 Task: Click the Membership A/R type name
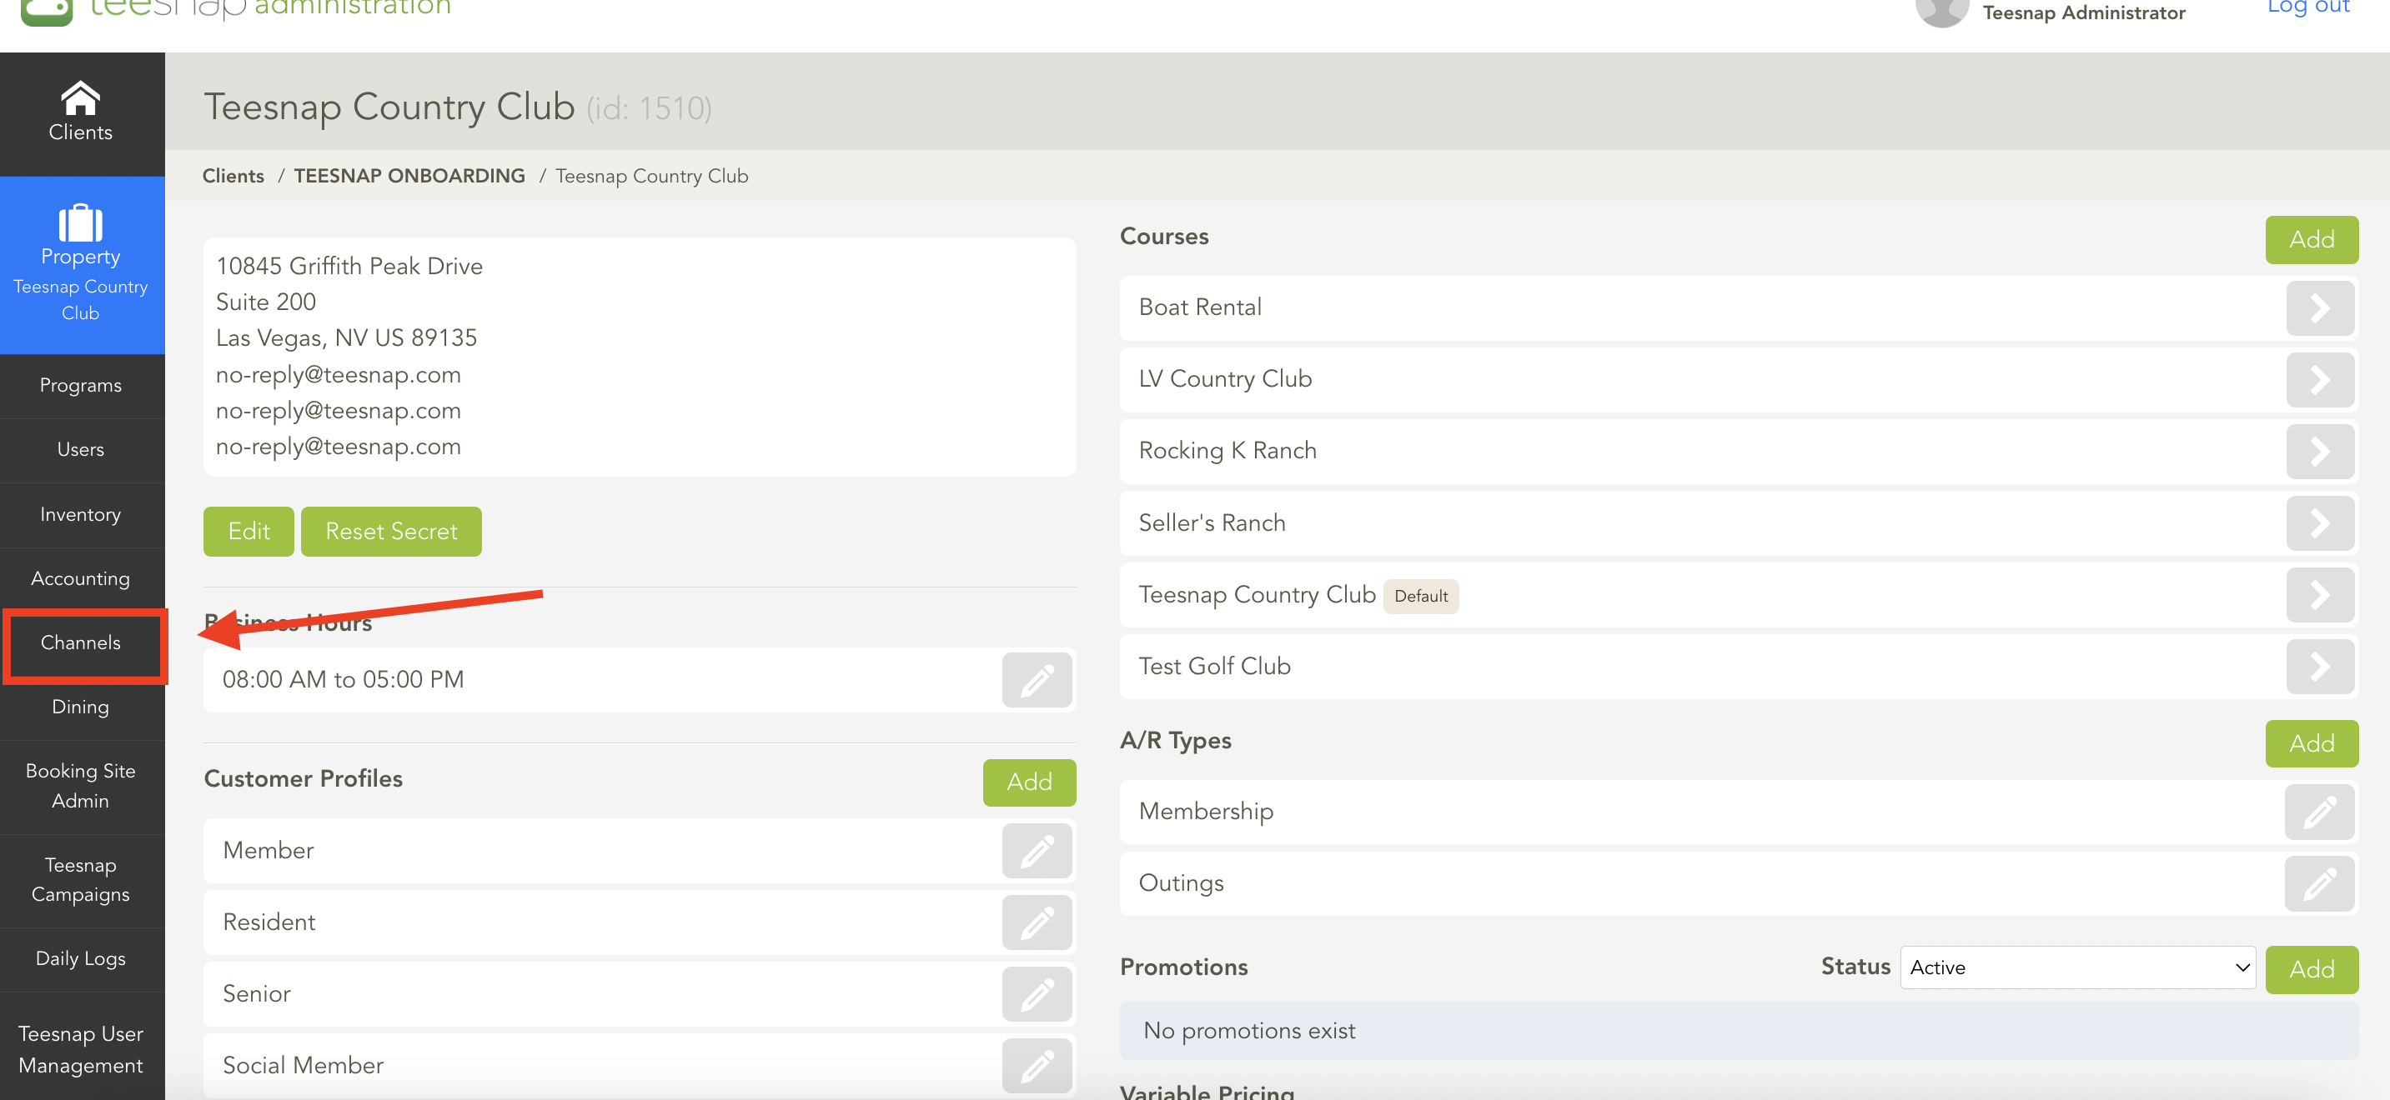point(1205,812)
